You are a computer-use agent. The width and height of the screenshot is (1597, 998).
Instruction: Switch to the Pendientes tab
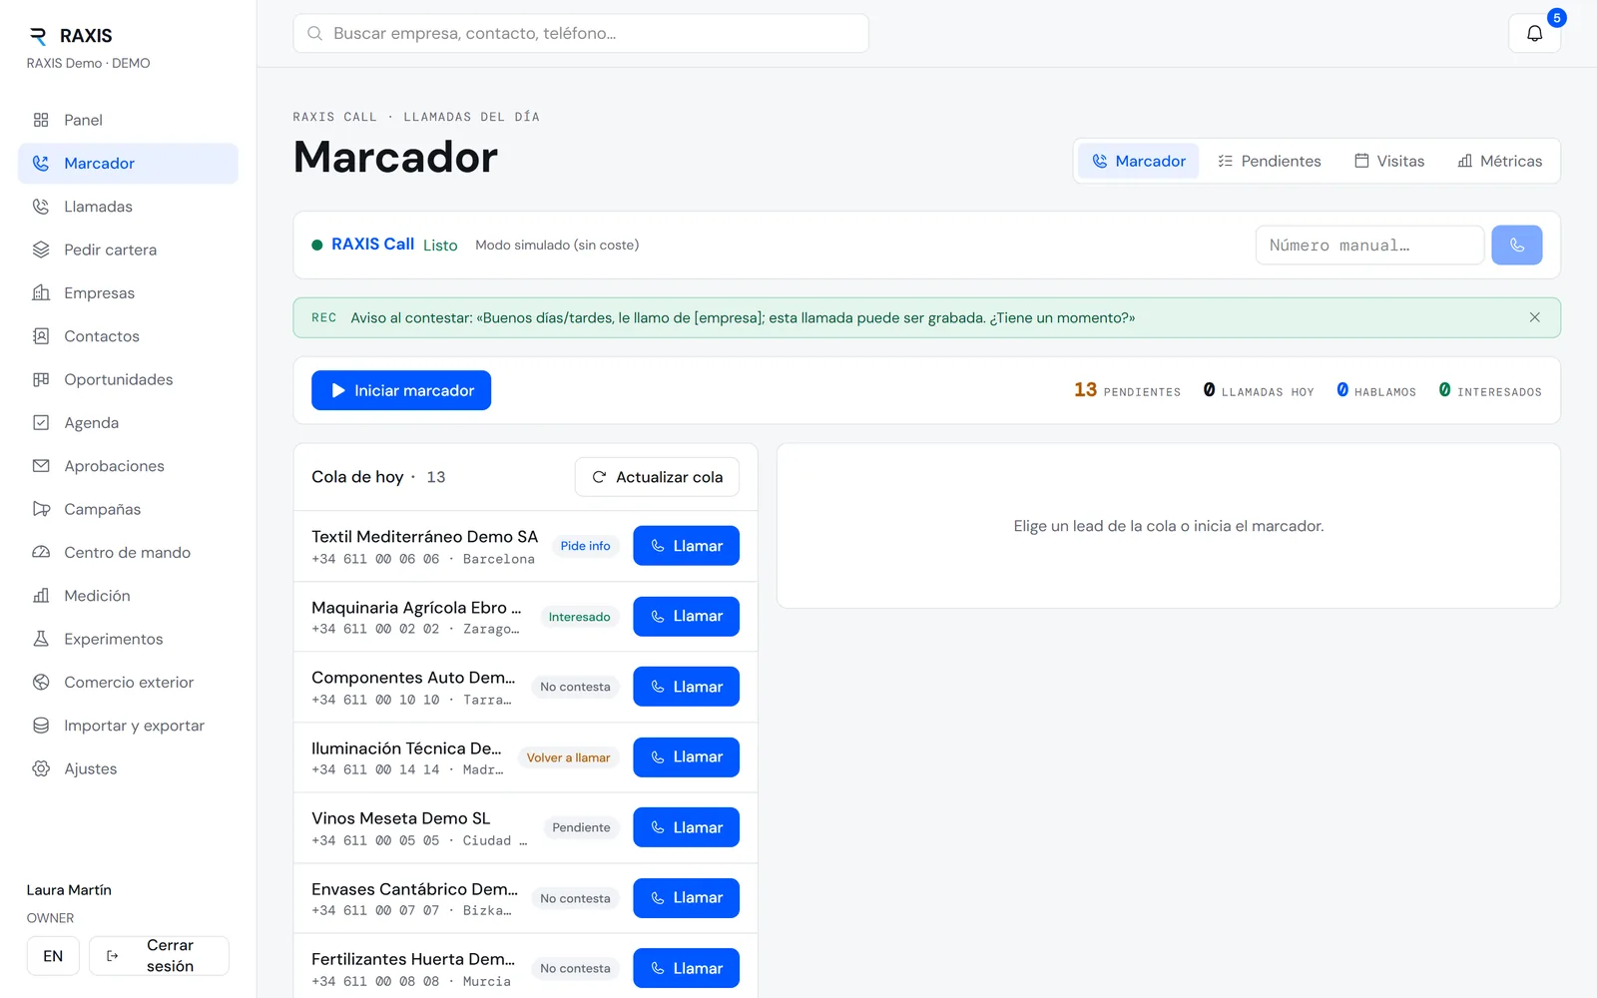pyautogui.click(x=1269, y=161)
